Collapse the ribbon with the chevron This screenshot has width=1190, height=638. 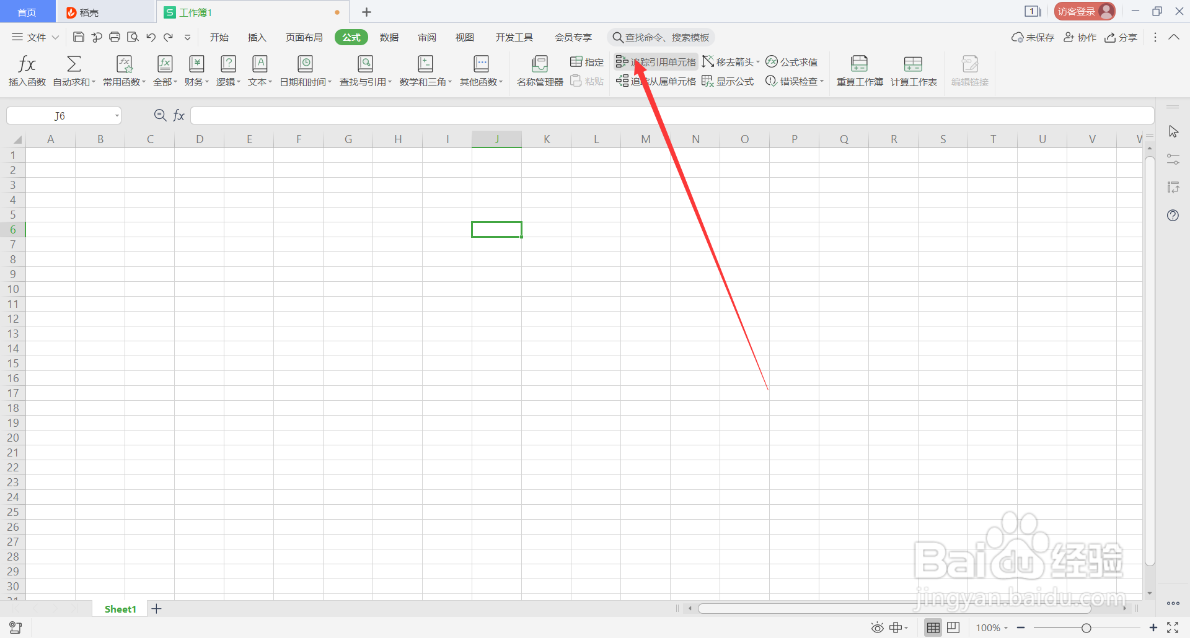tap(1174, 37)
